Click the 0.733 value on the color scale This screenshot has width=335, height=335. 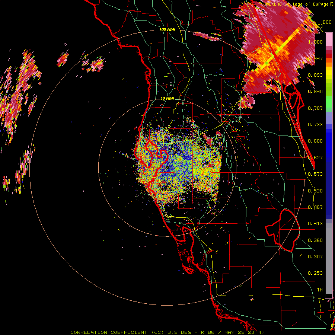[x=315, y=125]
